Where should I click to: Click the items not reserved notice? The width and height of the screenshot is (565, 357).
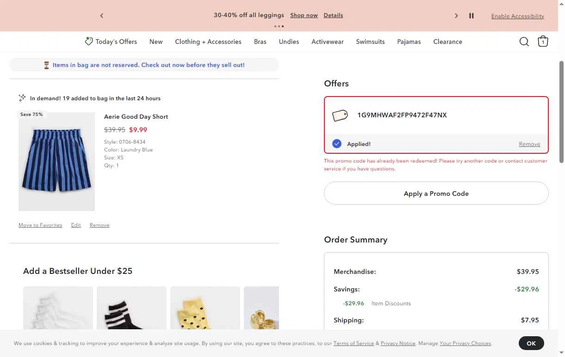[x=144, y=65]
